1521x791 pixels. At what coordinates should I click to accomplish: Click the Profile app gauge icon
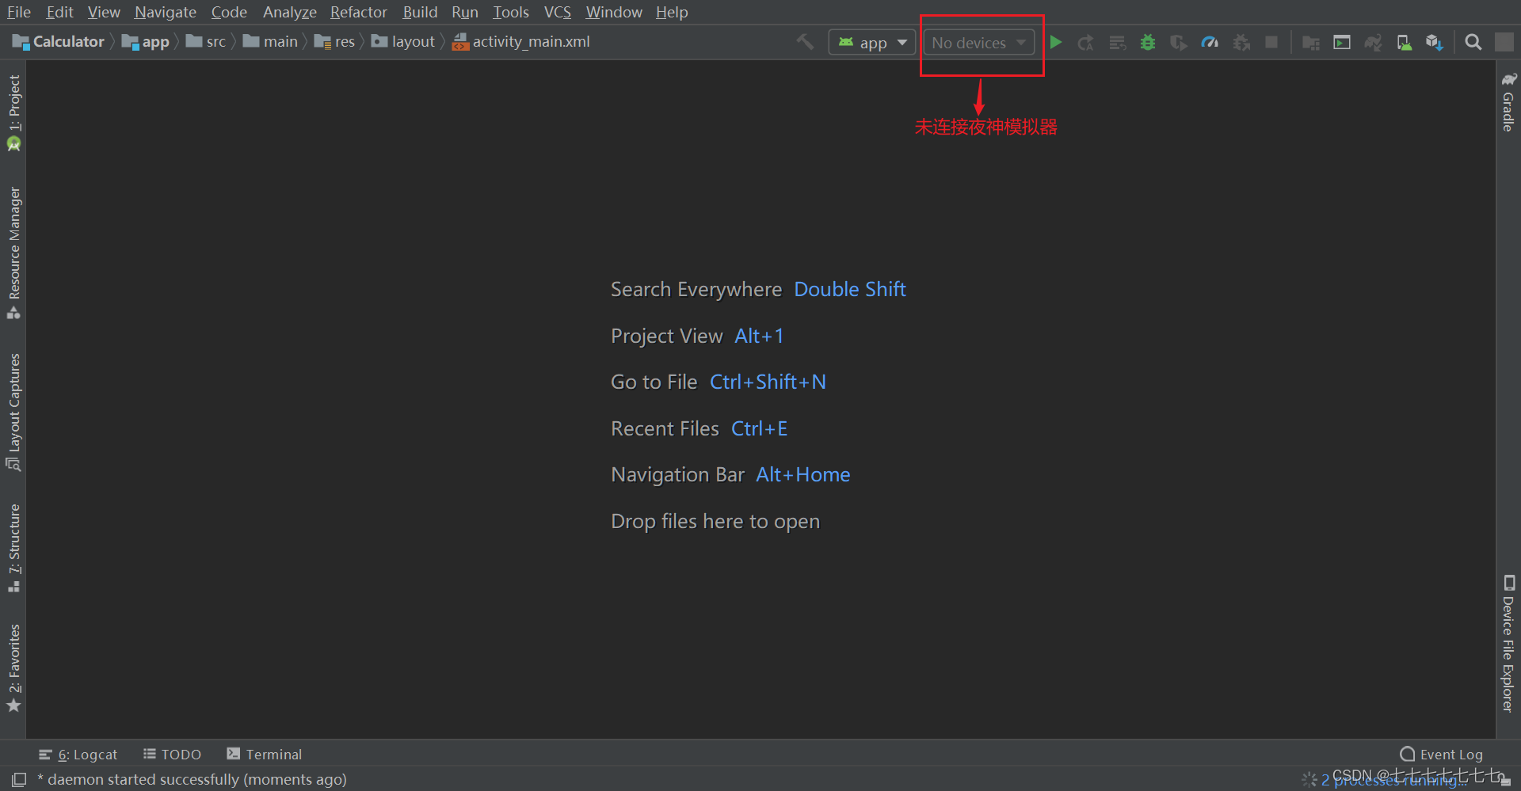(1210, 43)
